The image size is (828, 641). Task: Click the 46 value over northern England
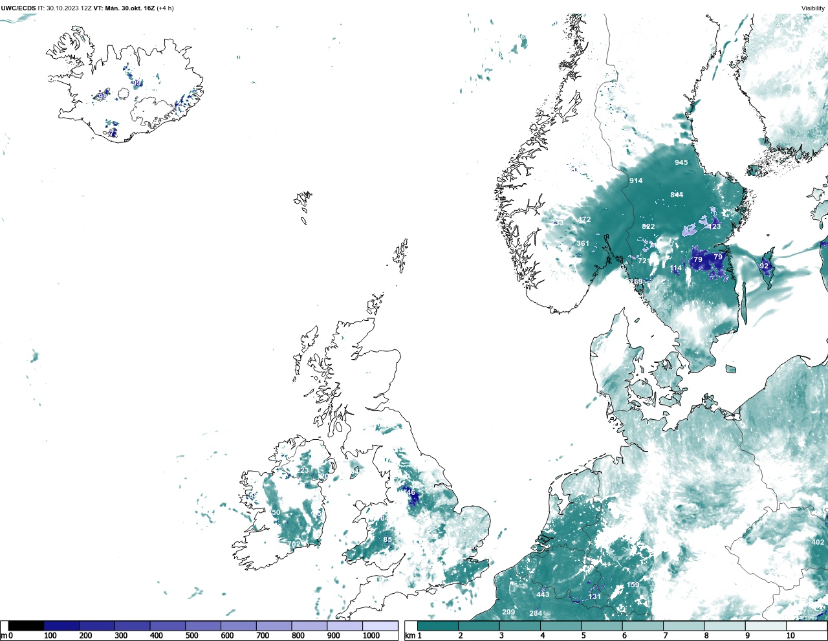click(411, 493)
